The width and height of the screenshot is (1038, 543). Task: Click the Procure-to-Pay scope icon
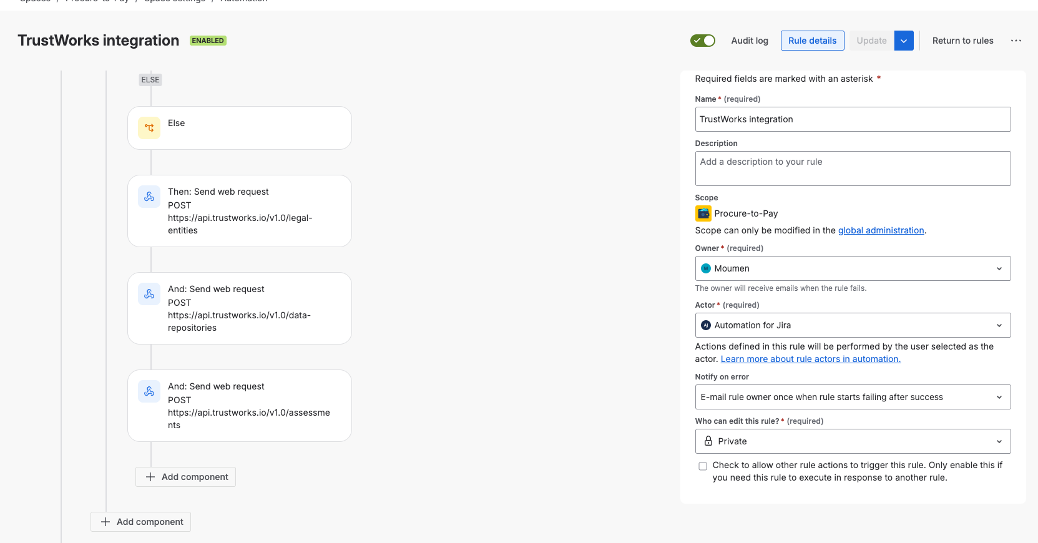703,213
